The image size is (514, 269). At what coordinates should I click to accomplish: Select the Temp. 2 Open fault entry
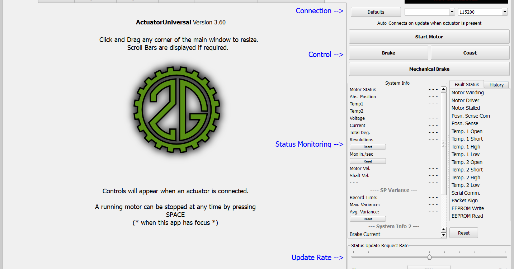(467, 162)
